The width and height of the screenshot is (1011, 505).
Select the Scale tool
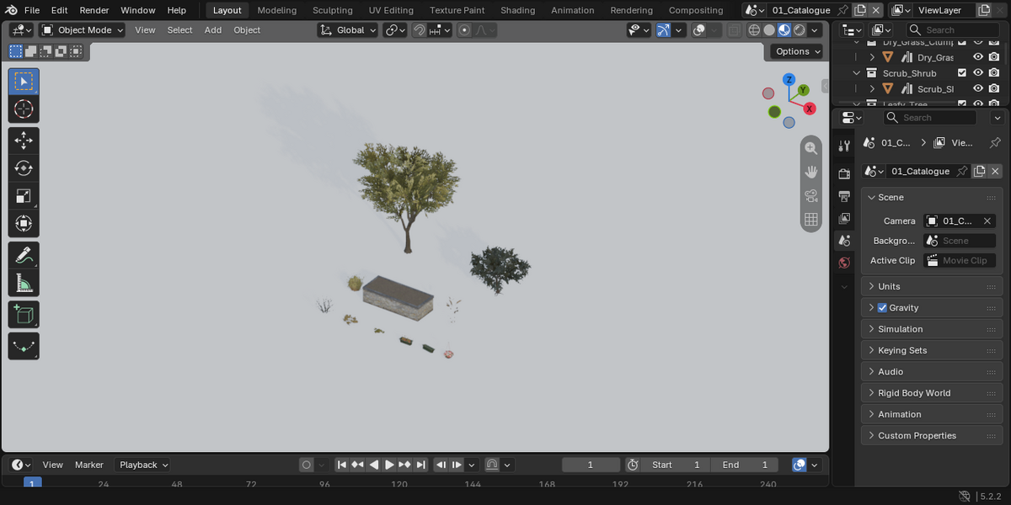click(24, 196)
